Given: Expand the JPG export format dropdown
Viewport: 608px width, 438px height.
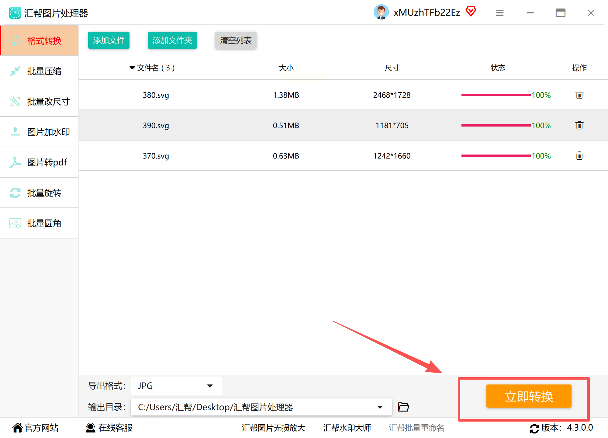Looking at the screenshot, I should pos(209,386).
